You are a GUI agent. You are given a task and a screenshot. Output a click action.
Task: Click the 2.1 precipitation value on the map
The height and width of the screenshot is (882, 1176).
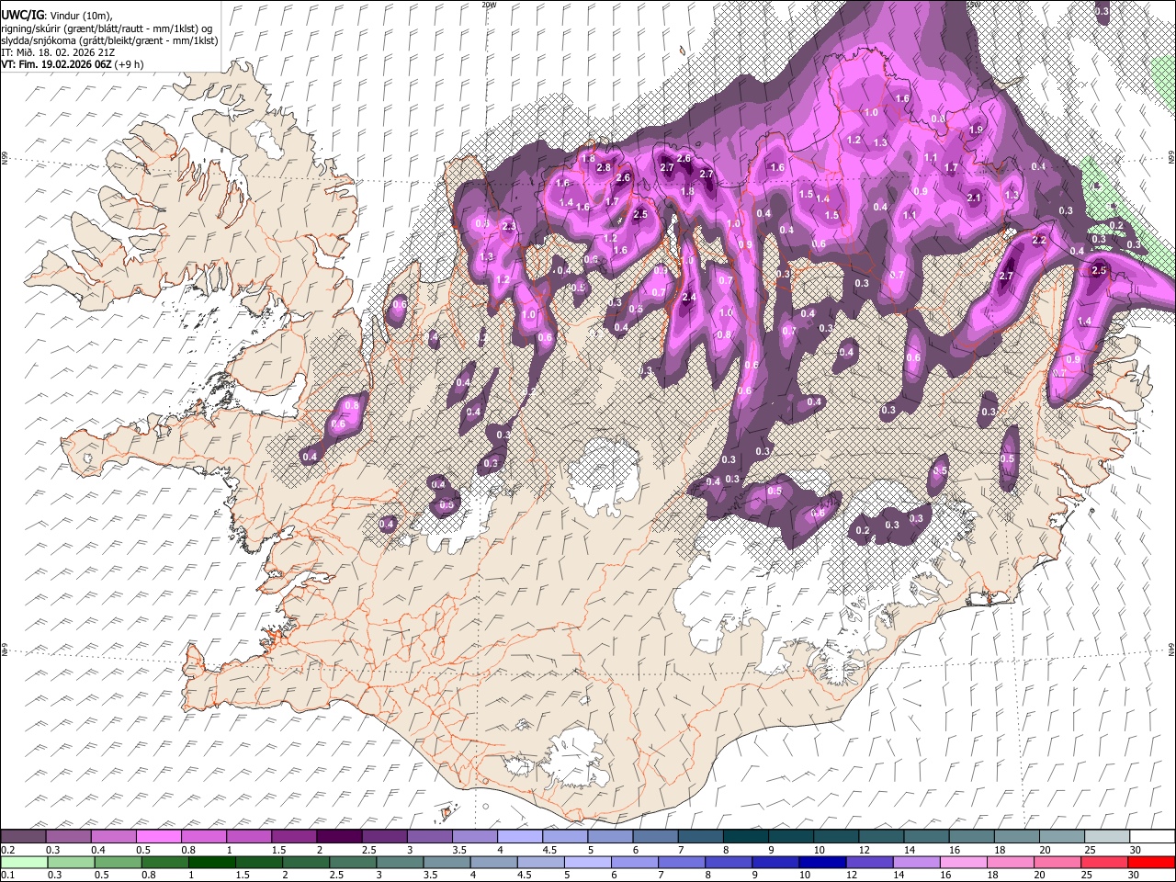(x=974, y=198)
